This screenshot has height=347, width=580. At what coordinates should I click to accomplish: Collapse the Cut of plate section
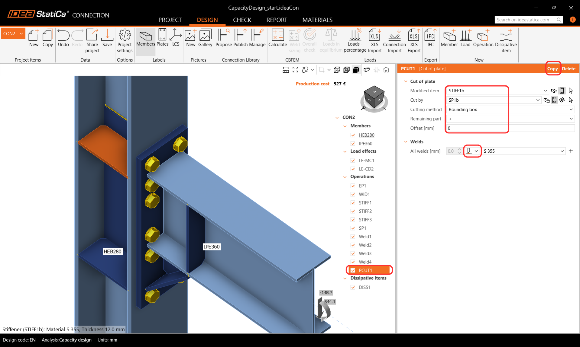point(406,81)
